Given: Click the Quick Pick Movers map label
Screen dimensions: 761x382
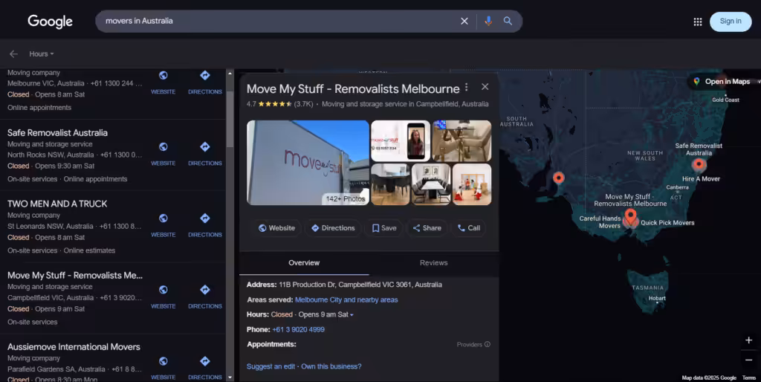Looking at the screenshot, I should pyautogui.click(x=667, y=223).
